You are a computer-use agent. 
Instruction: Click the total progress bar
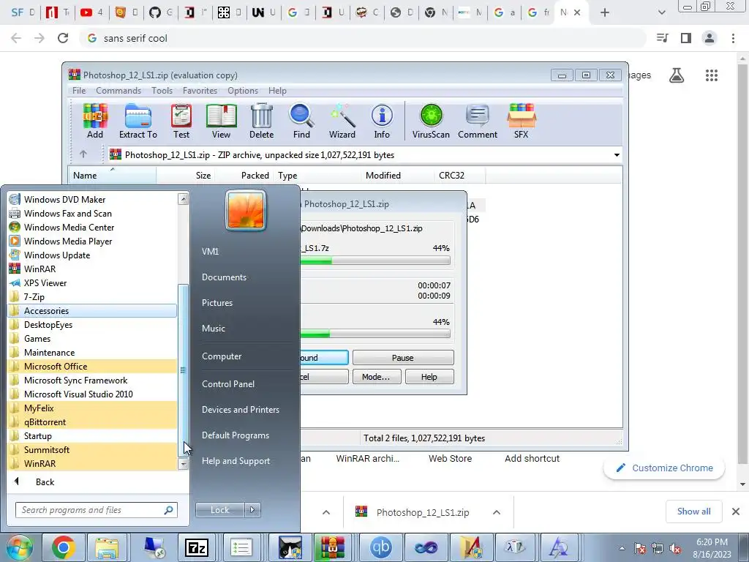[375, 334]
